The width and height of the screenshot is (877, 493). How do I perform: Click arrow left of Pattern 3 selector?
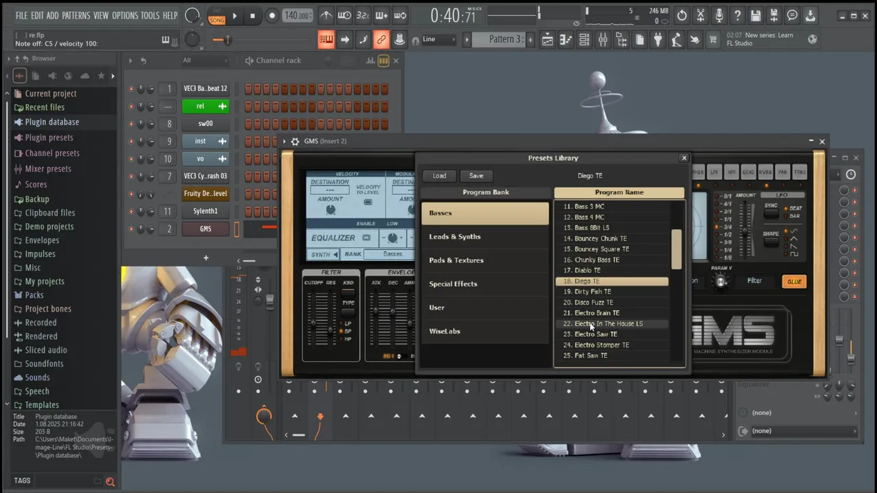467,40
